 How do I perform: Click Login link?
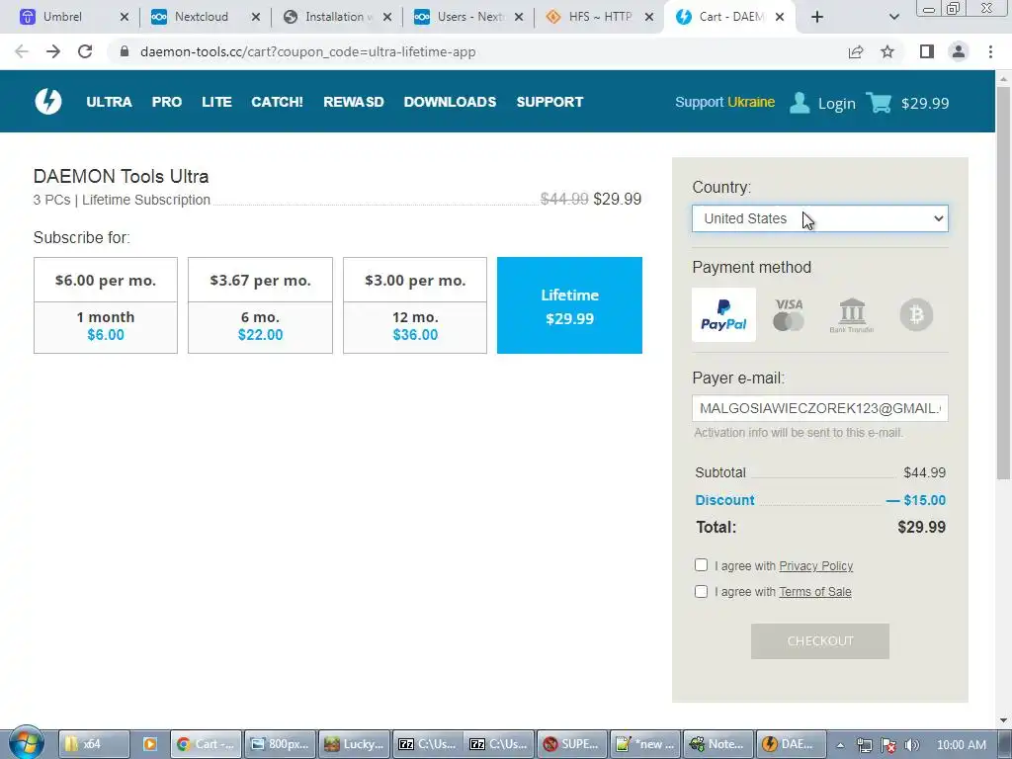point(836,103)
